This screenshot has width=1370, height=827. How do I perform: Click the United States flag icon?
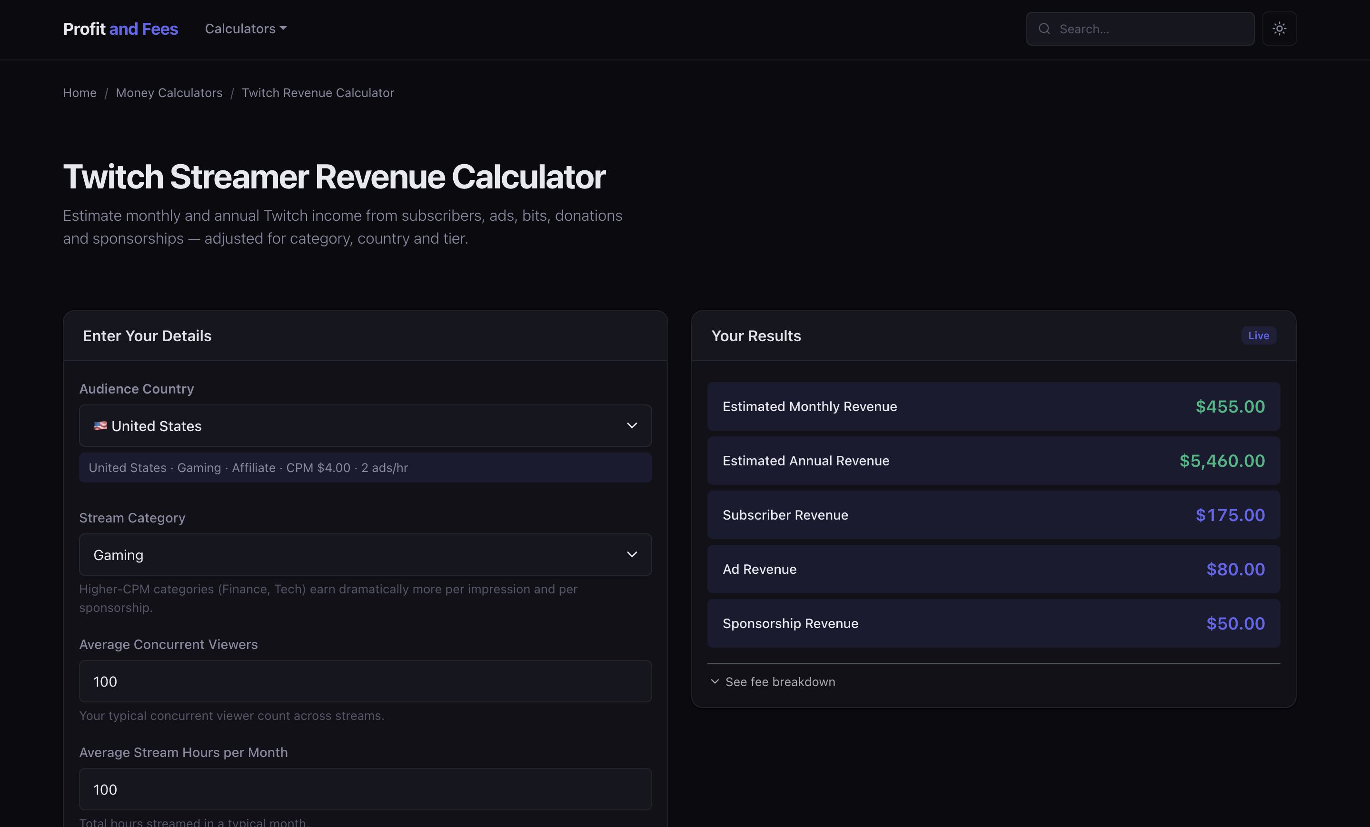(x=100, y=426)
